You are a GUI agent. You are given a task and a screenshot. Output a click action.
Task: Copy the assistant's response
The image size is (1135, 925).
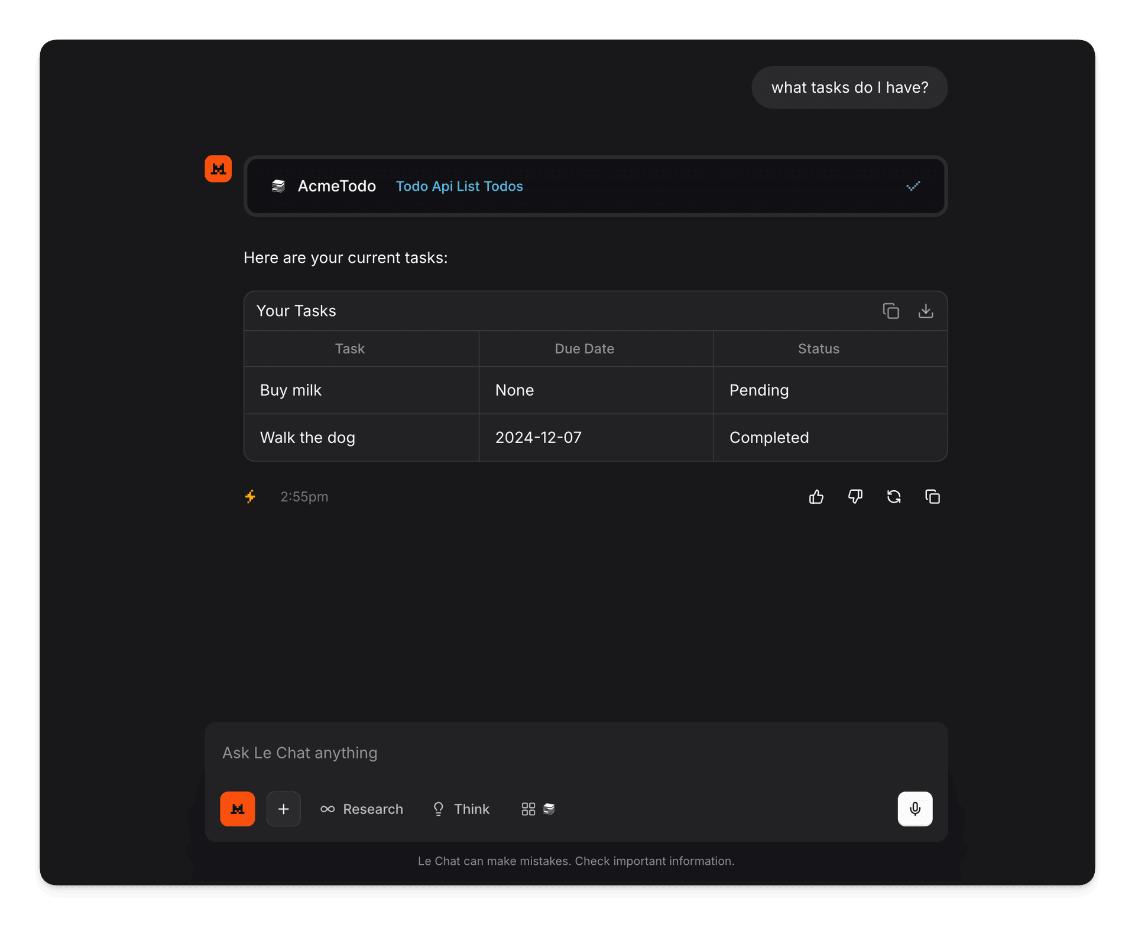point(932,497)
